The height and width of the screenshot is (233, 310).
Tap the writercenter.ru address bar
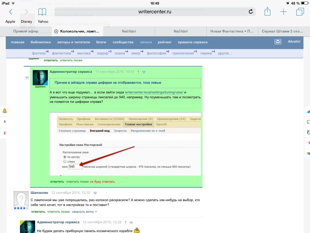point(154,12)
